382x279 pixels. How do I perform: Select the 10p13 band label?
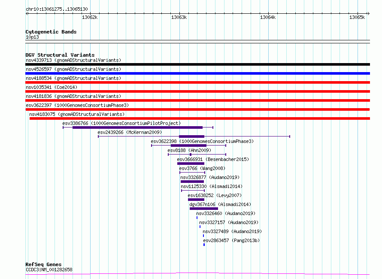click(32, 37)
